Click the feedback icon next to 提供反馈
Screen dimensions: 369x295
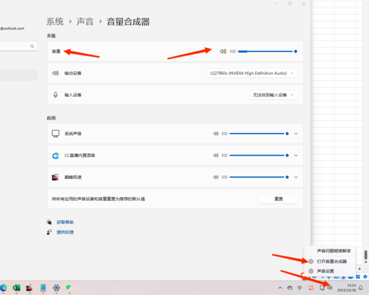[x=49, y=232]
